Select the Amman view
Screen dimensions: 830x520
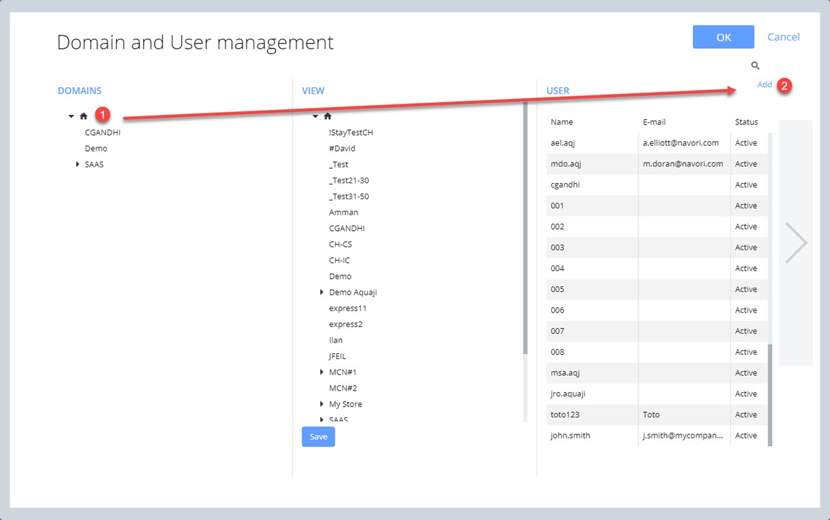[344, 212]
